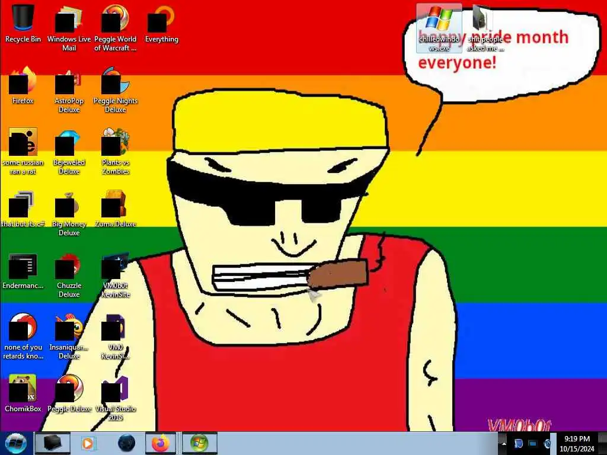
Task: Open dark sphere taskbar icon
Action: pyautogui.click(x=127, y=443)
